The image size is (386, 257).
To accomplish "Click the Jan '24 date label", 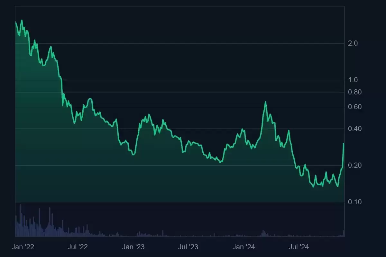I will [244, 247].
